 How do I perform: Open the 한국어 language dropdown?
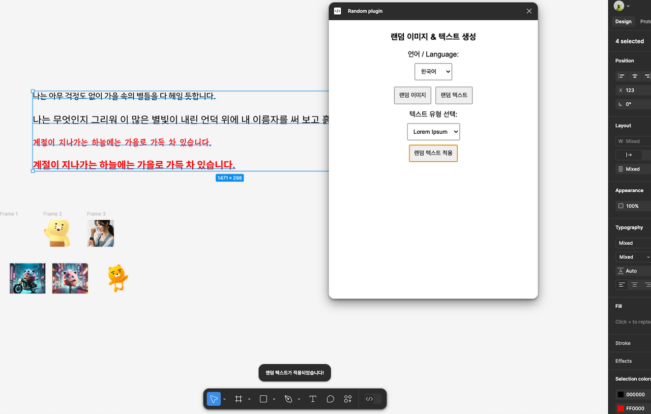[x=433, y=71]
